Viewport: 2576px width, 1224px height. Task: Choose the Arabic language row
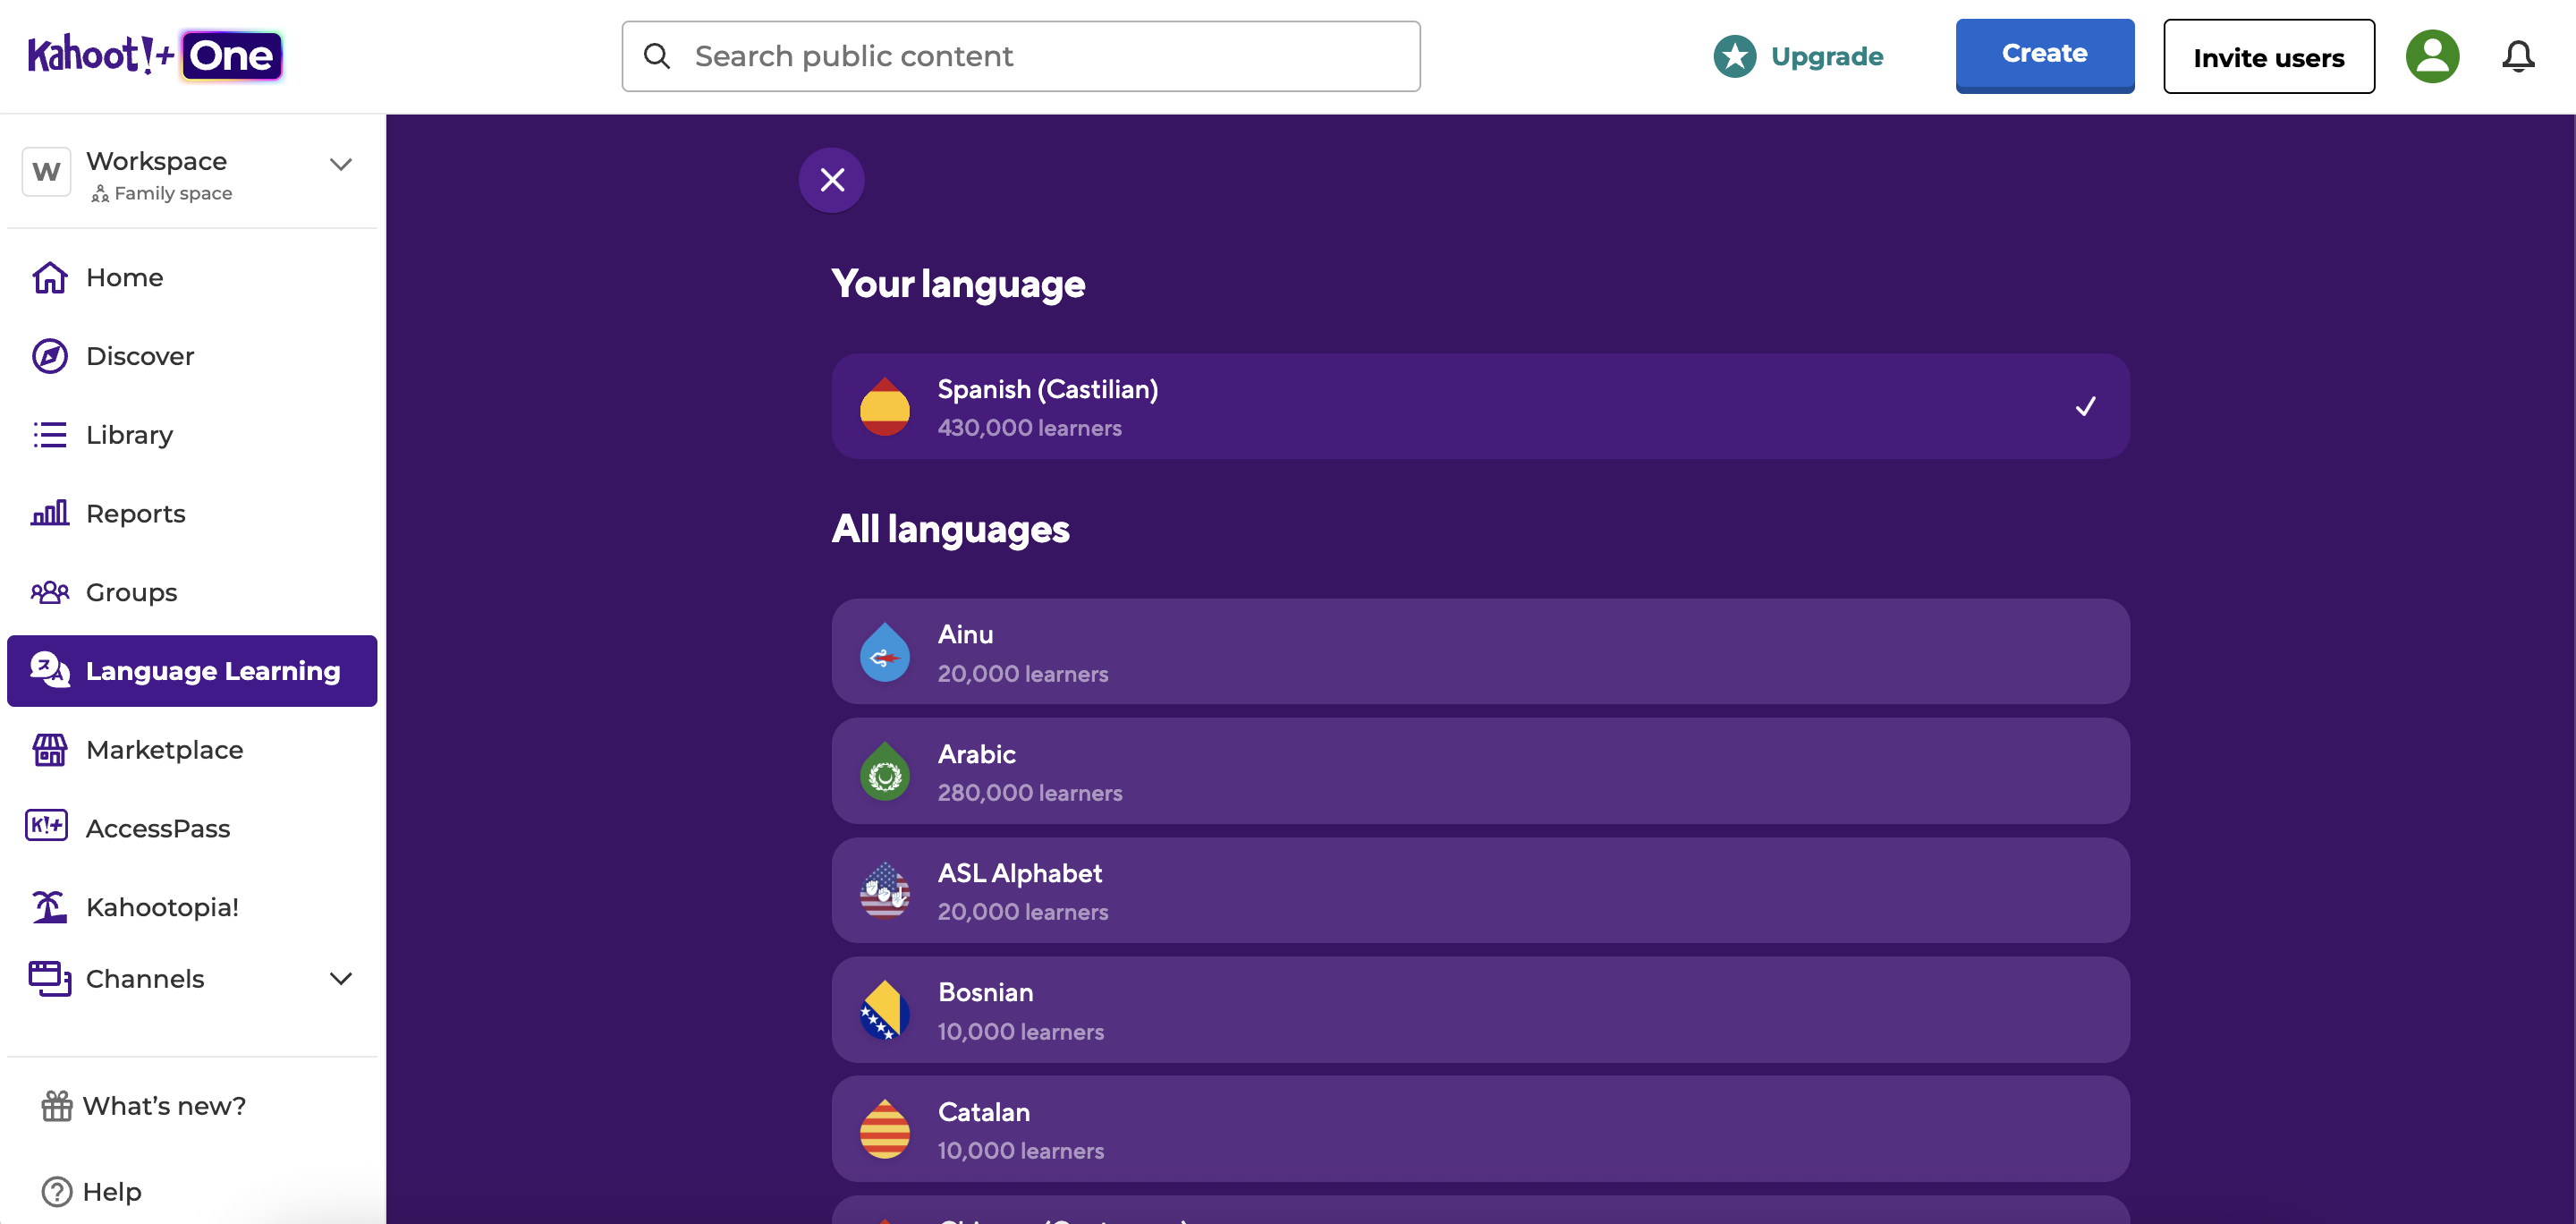click(1480, 771)
